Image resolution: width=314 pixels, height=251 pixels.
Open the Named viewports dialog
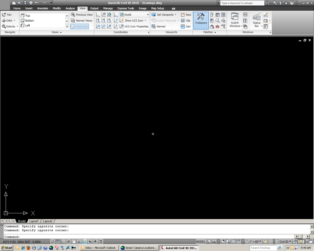click(x=158, y=26)
